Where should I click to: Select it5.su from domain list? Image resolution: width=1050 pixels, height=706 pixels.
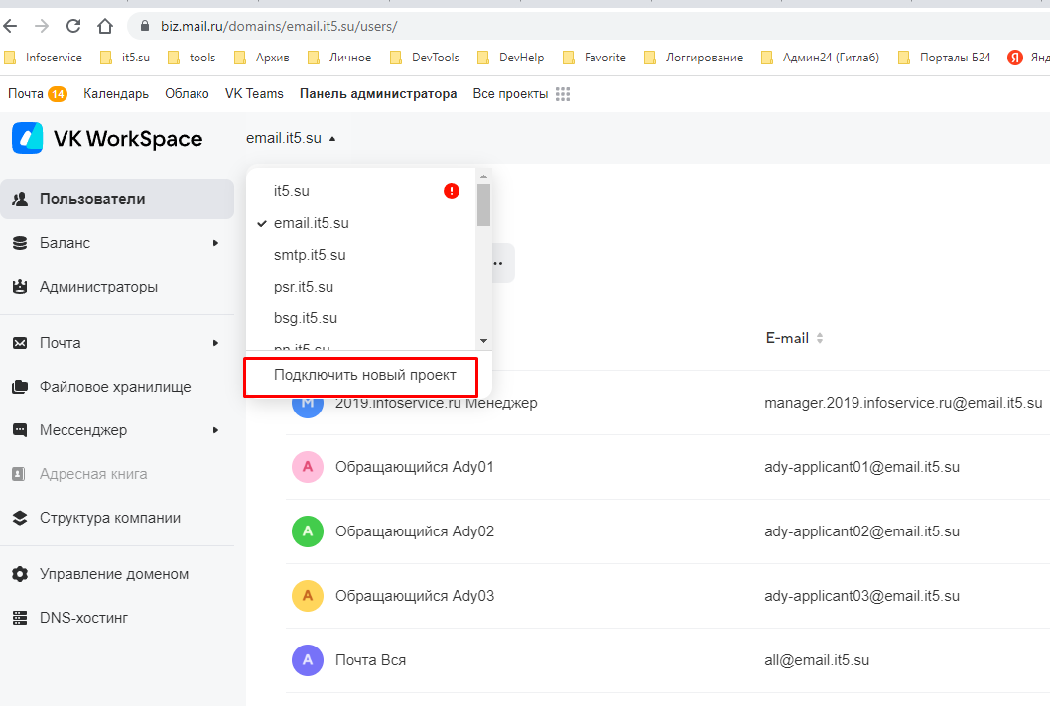[x=292, y=191]
